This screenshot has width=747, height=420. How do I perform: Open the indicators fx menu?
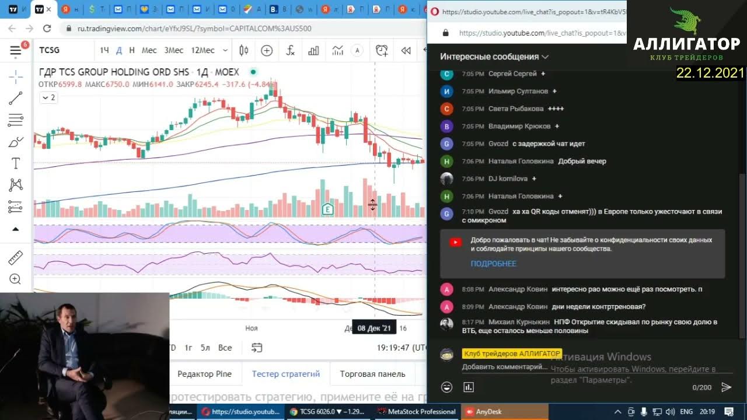coord(290,51)
